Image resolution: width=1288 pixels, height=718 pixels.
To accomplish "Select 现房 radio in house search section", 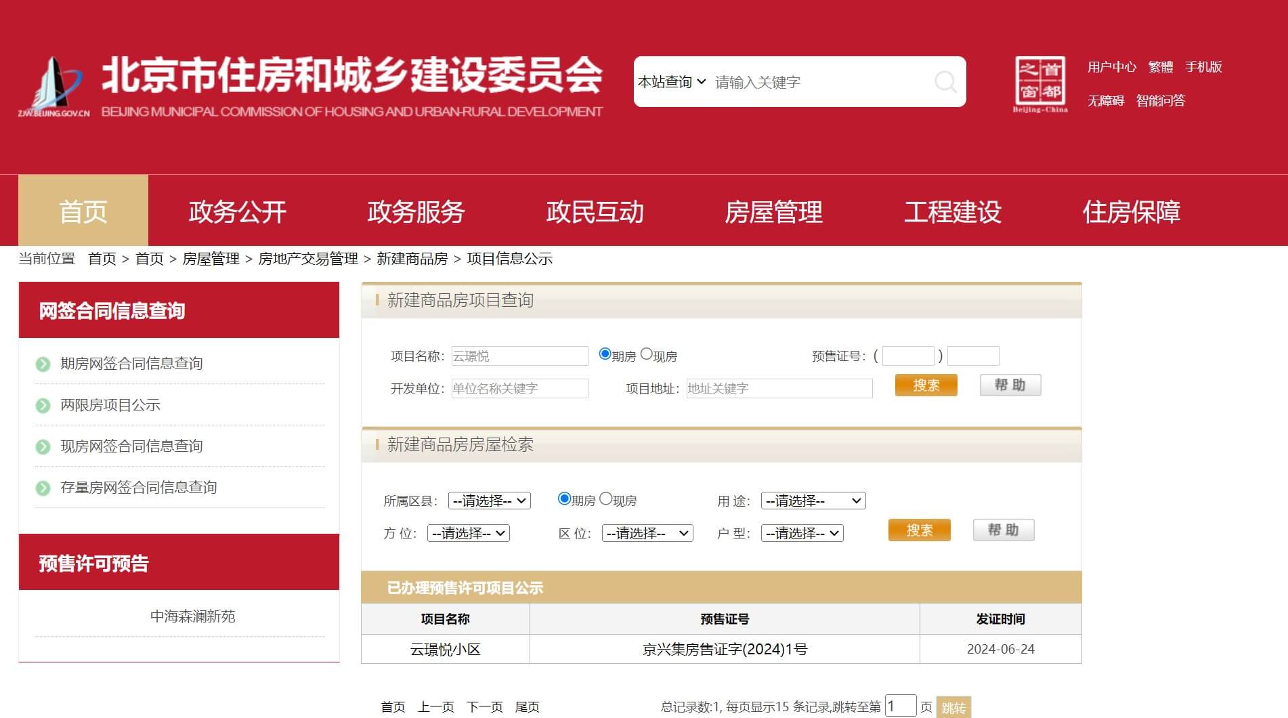I will point(606,499).
